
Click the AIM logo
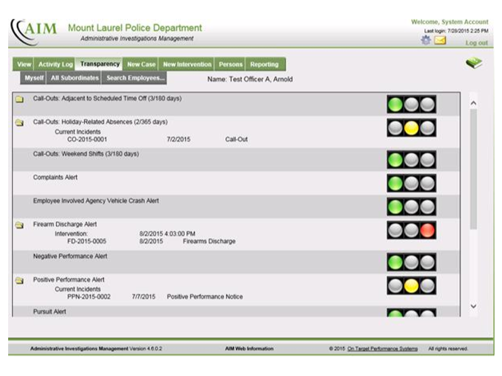point(35,30)
